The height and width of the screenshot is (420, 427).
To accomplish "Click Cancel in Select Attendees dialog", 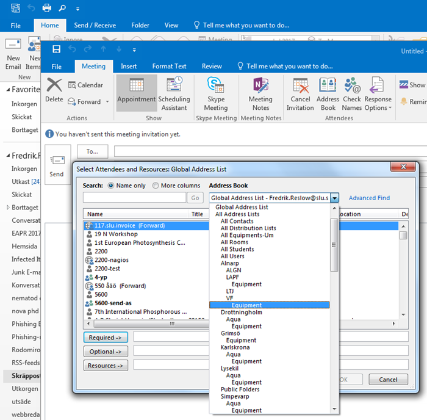I will click(388, 379).
